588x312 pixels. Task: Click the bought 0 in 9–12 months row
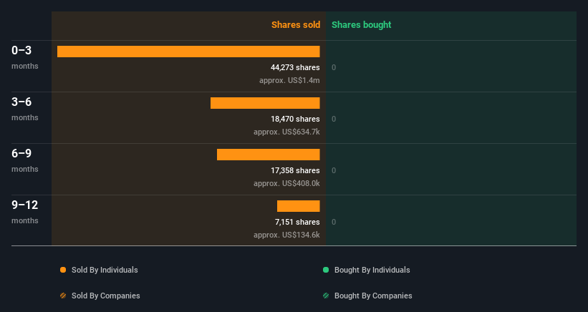coord(334,222)
